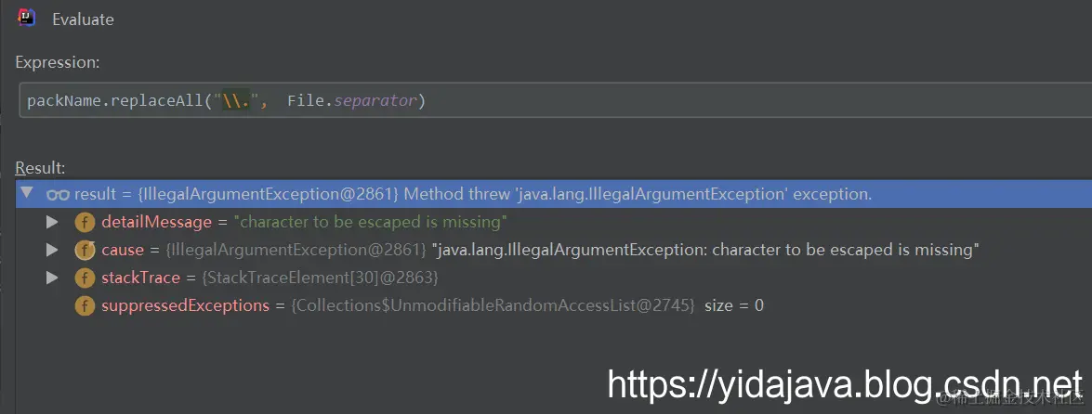Image resolution: width=1092 pixels, height=414 pixels.
Task: Click the field icon next to detailMessage
Action: tap(85, 223)
